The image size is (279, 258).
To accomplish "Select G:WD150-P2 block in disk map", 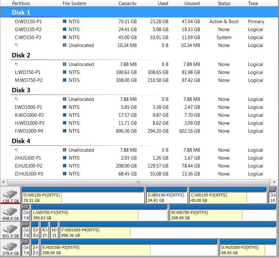I will (x=167, y=195).
